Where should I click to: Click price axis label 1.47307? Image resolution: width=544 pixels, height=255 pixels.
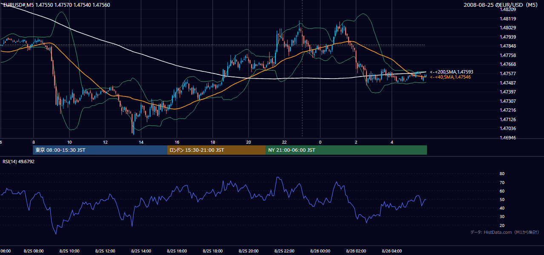pyautogui.click(x=508, y=101)
